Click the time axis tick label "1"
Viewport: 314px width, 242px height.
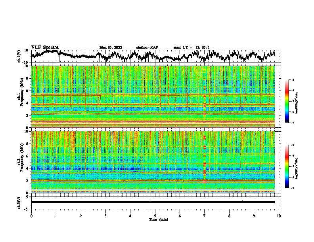(x=56, y=216)
